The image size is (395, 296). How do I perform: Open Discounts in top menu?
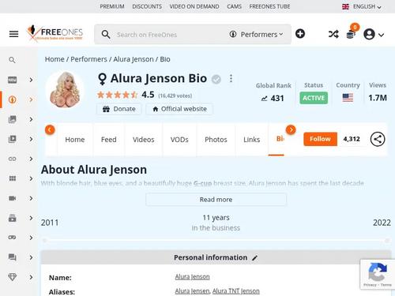pos(147,6)
